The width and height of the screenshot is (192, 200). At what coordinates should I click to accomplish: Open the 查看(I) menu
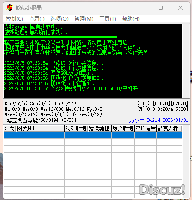(x=37, y=19)
